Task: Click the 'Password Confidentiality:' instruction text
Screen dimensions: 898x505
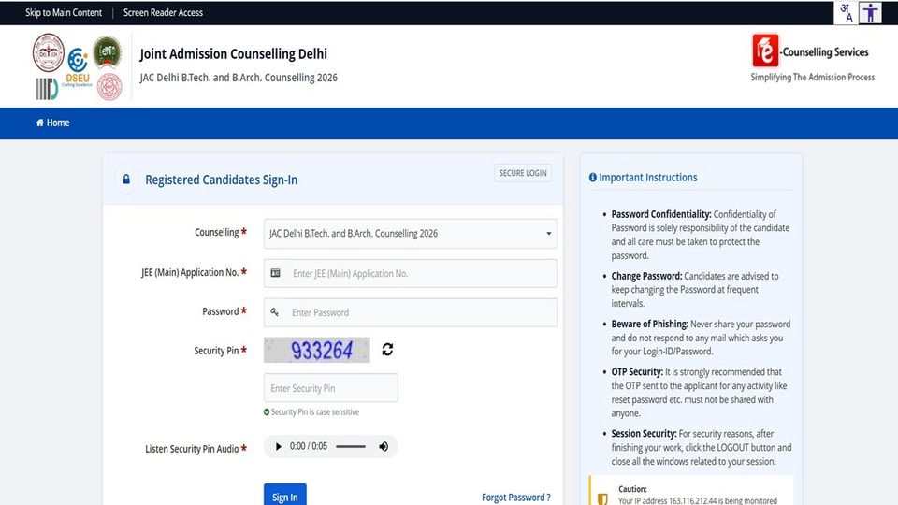Action: coord(661,214)
